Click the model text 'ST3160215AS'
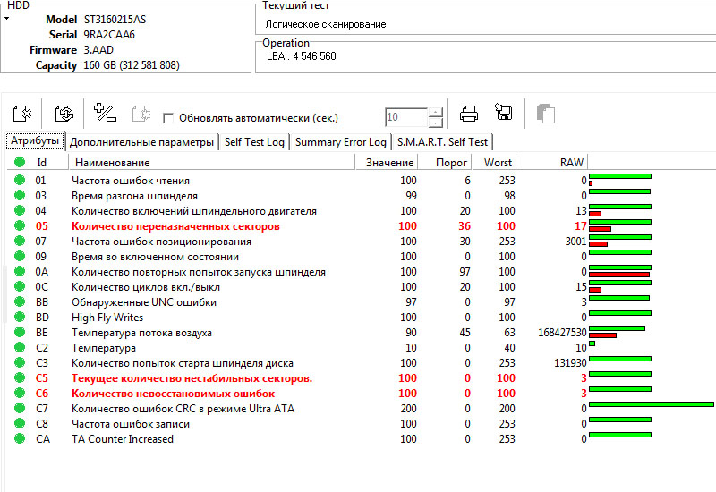The image size is (716, 492). [x=115, y=20]
